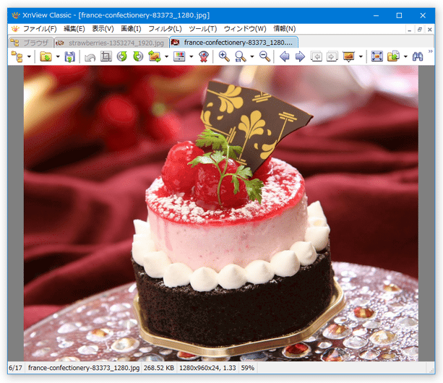Expand the Open file recent-list dropdown arrow
Viewport: 443px width, 383px height.
pos(58,57)
